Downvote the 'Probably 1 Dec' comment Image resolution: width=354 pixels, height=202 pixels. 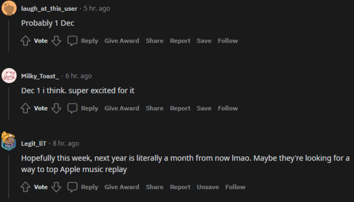(56, 41)
